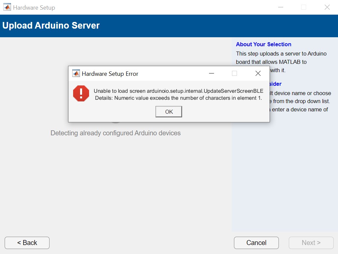Click "device name or choose" text in help panel
338x254 pixels.
[303, 93]
